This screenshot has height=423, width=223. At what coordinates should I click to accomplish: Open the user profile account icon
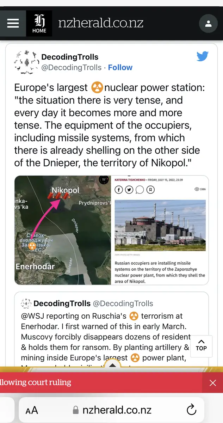point(208,24)
